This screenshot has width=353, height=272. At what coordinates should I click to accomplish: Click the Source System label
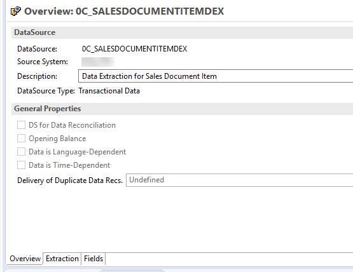click(43, 62)
